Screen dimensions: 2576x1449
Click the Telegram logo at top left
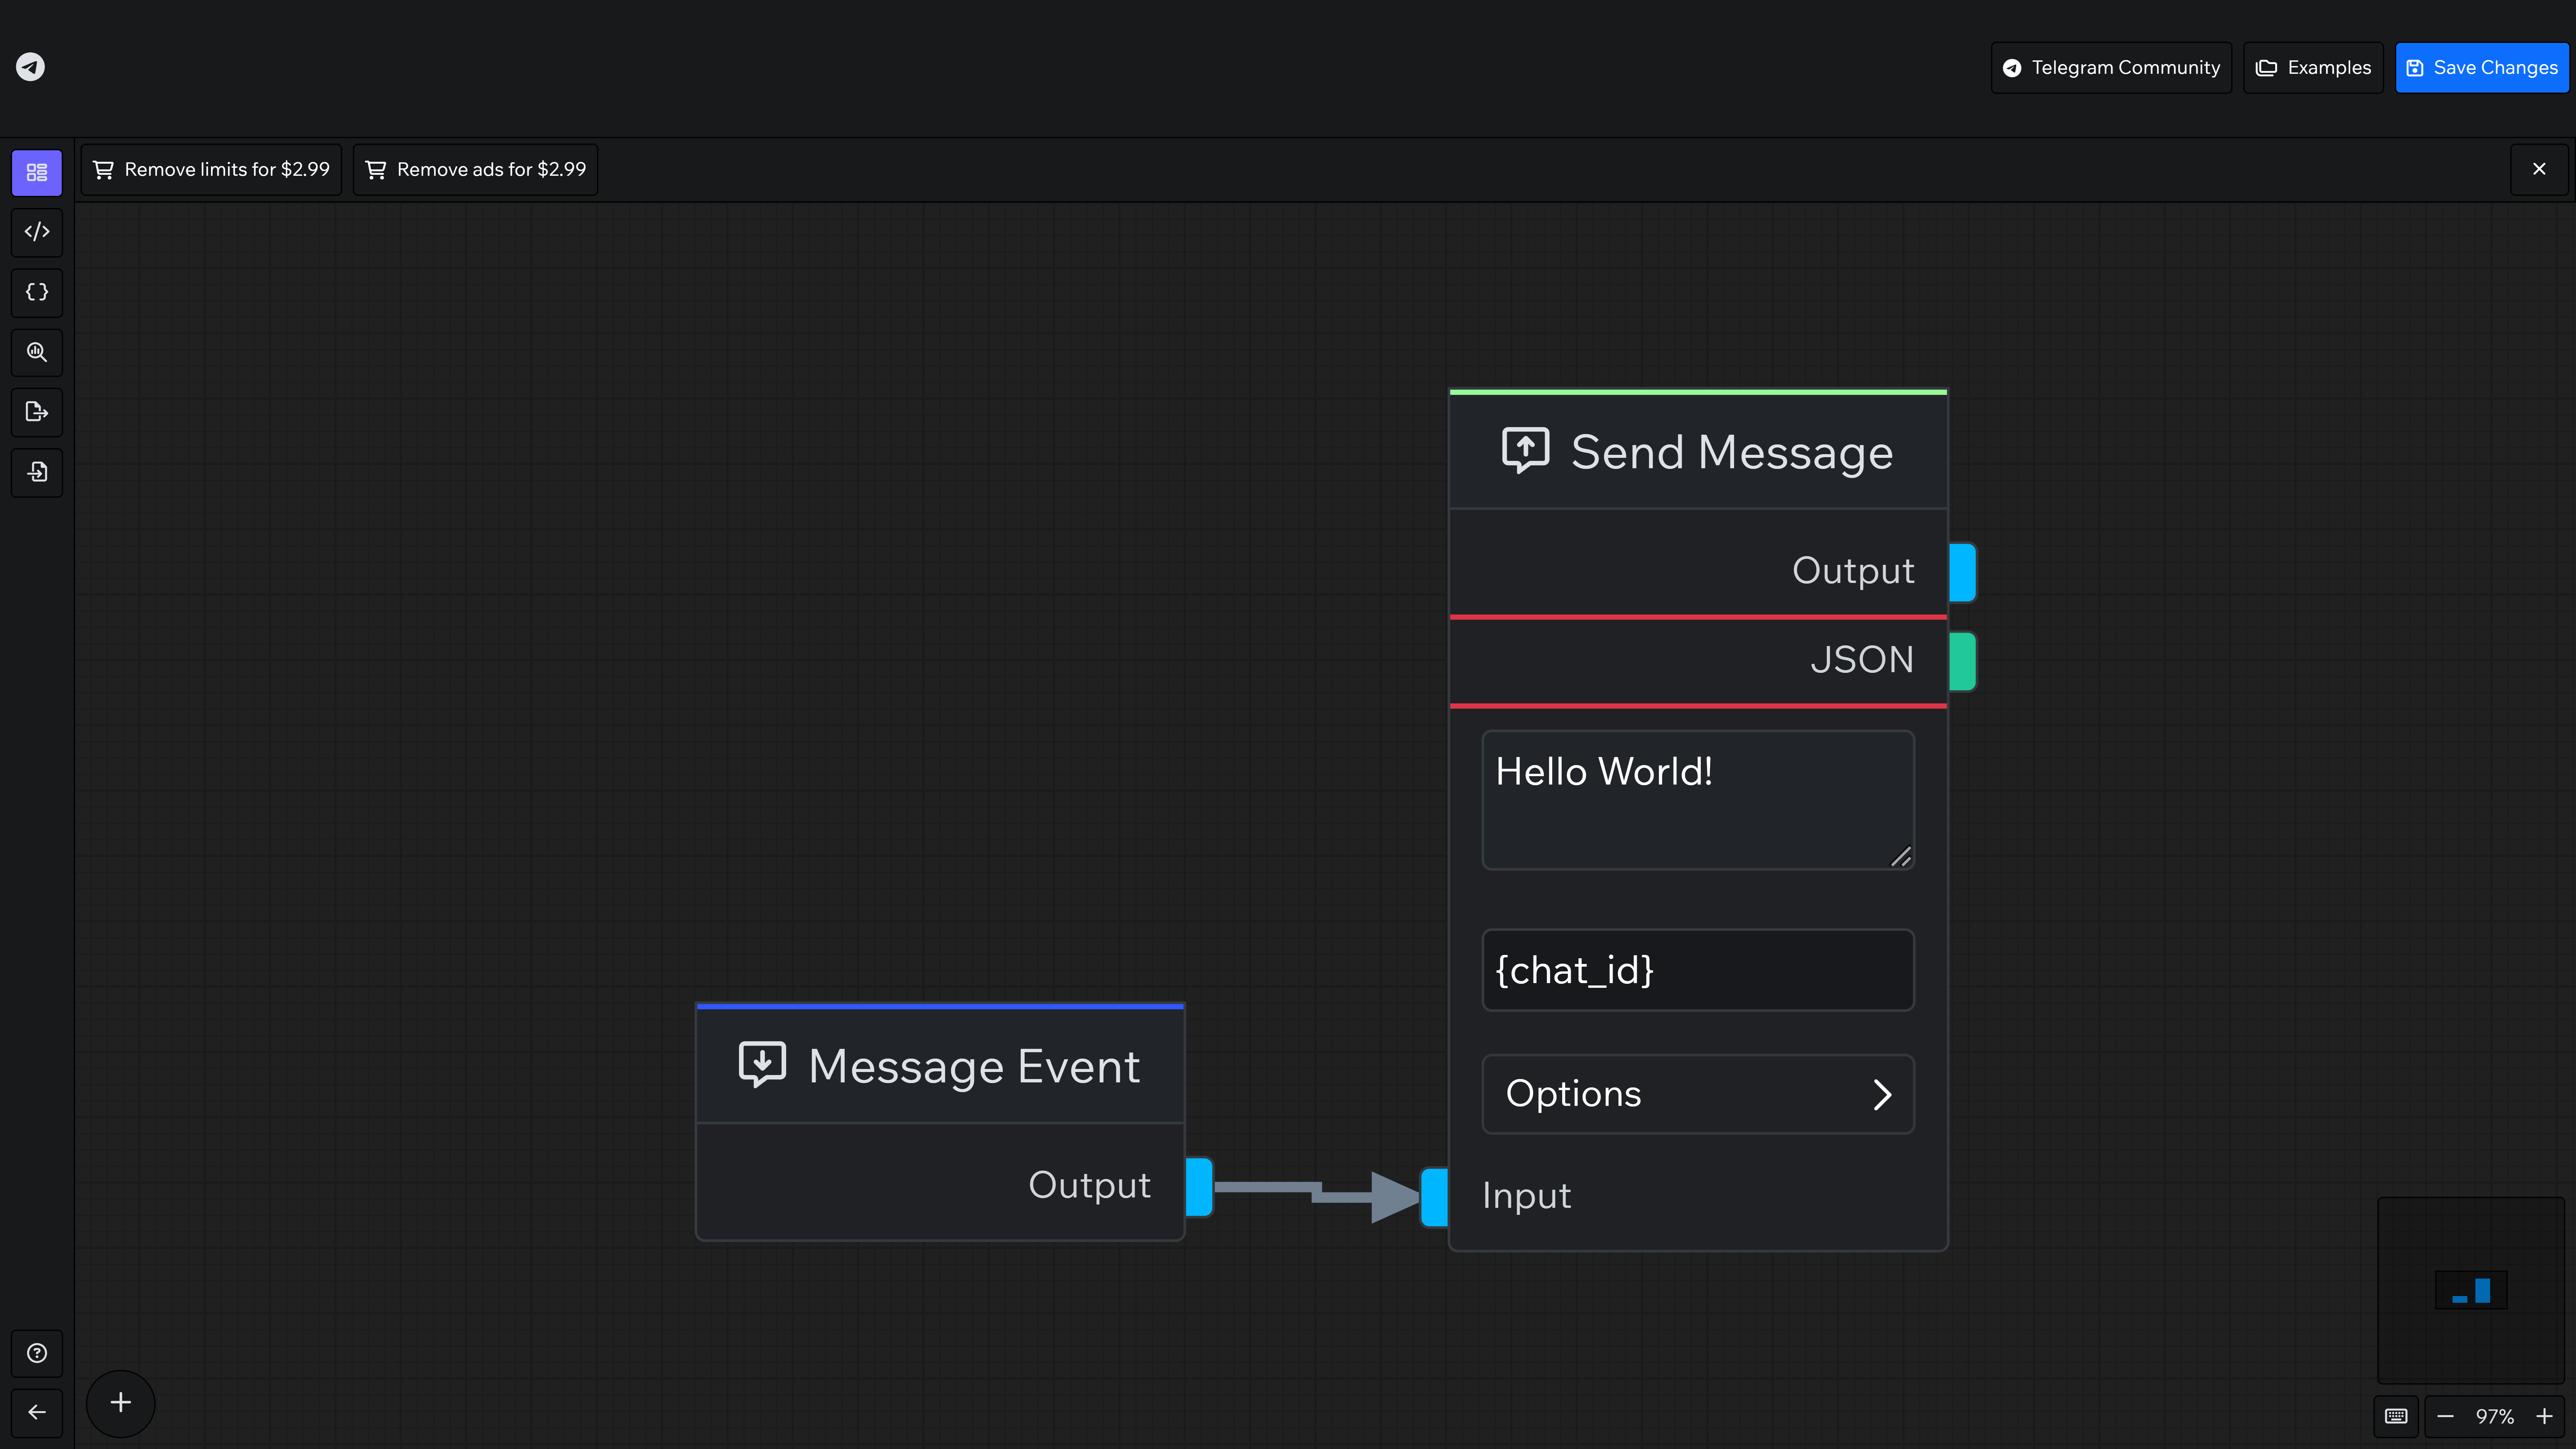(30, 67)
